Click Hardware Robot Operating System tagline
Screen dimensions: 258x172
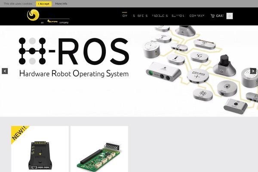coord(74,74)
